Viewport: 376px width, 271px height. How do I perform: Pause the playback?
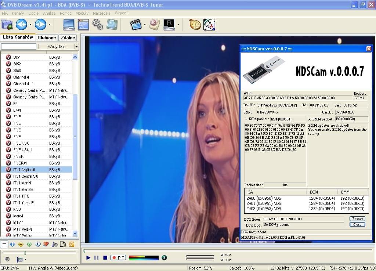tap(97, 257)
